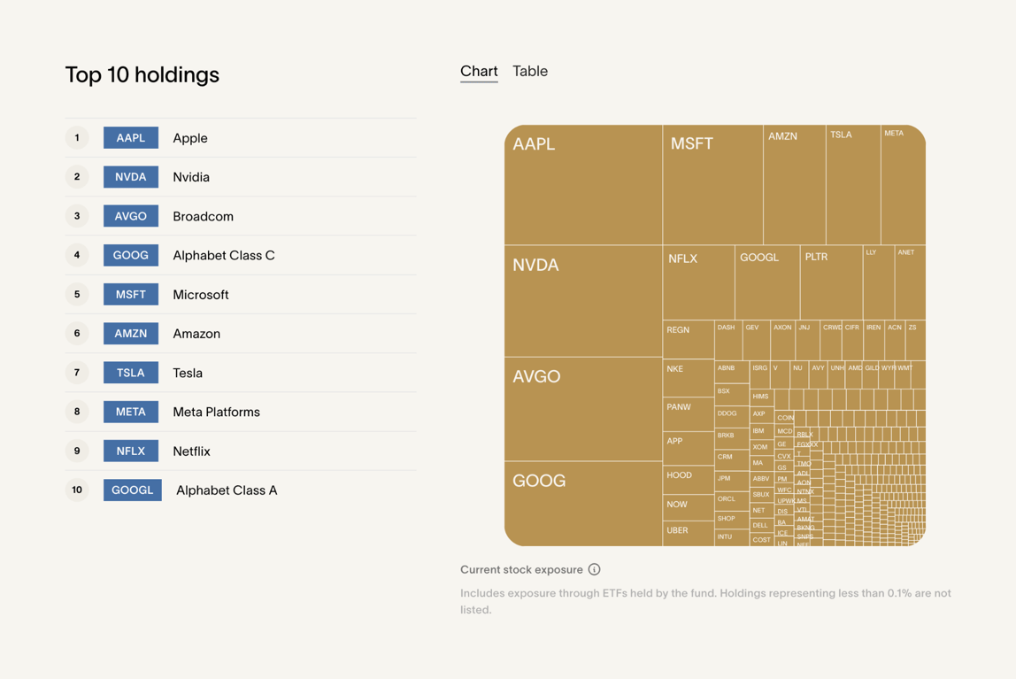Click the ORCL tile in the treemap

(732, 501)
